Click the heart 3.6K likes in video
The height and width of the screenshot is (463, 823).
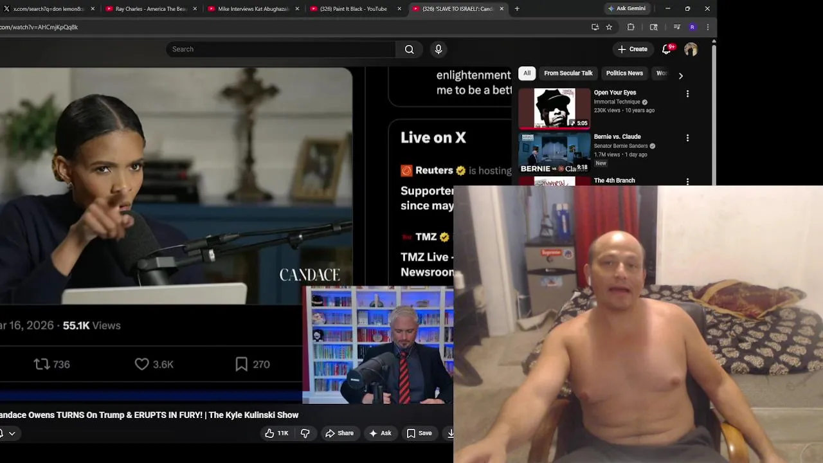pos(154,365)
